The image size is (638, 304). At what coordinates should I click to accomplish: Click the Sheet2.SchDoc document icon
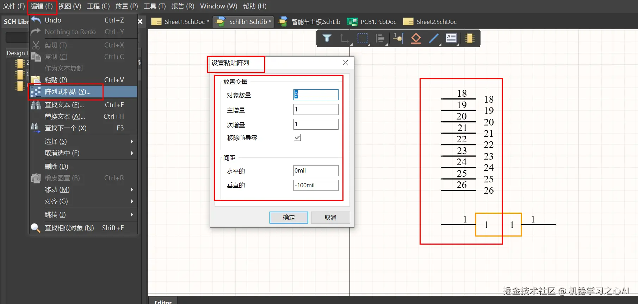408,22
